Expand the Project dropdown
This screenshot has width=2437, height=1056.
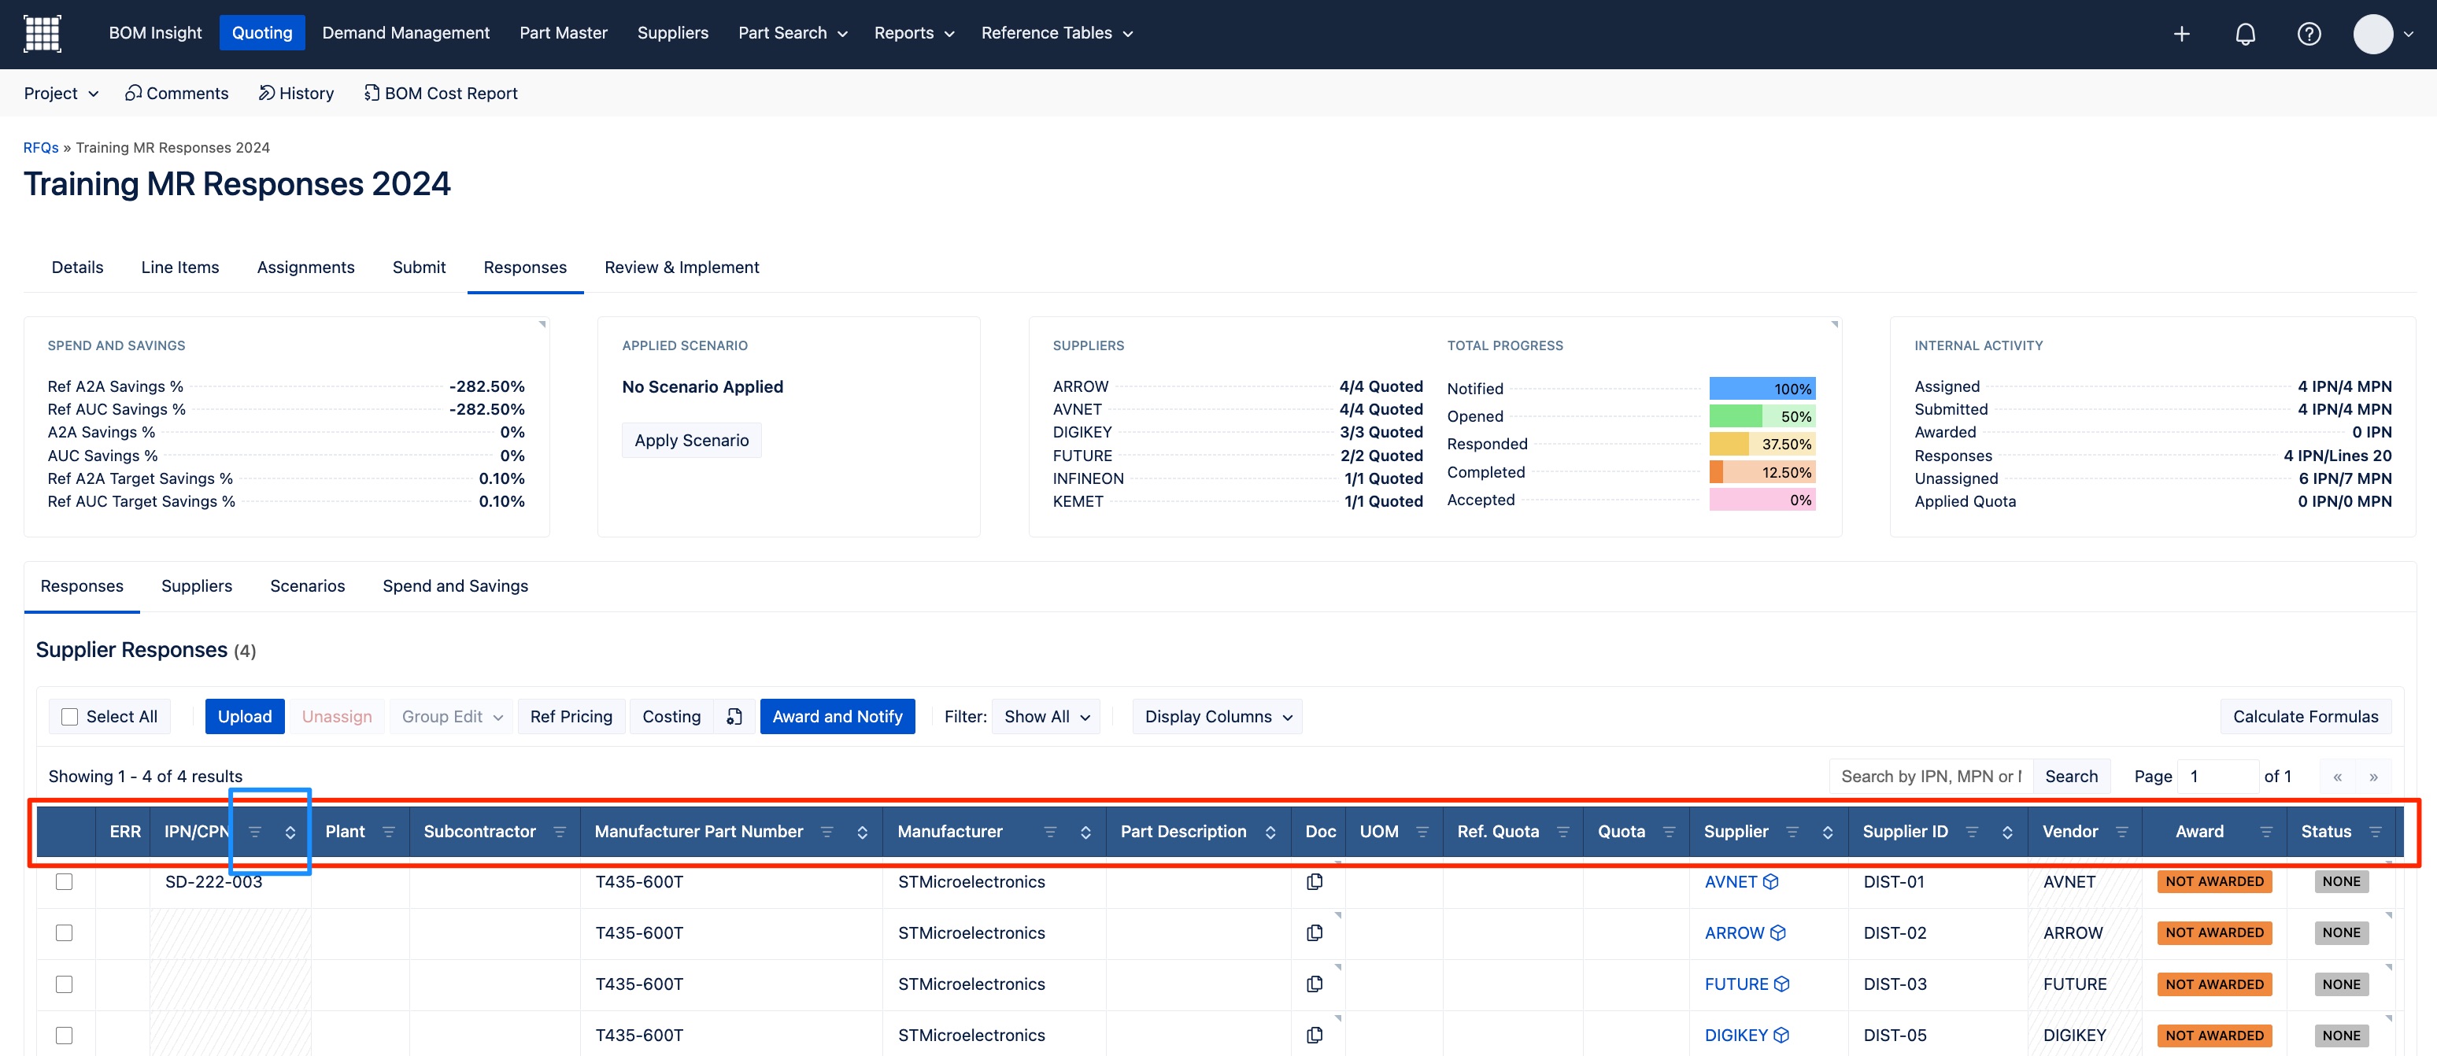coord(61,94)
